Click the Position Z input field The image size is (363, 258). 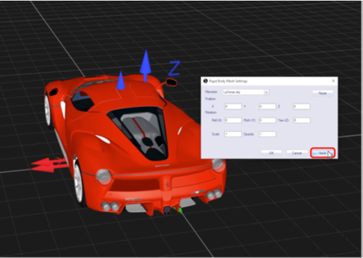tap(301, 106)
